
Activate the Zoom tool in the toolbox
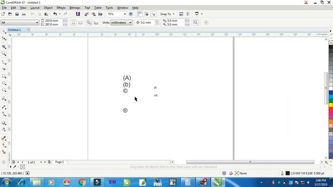4,54
